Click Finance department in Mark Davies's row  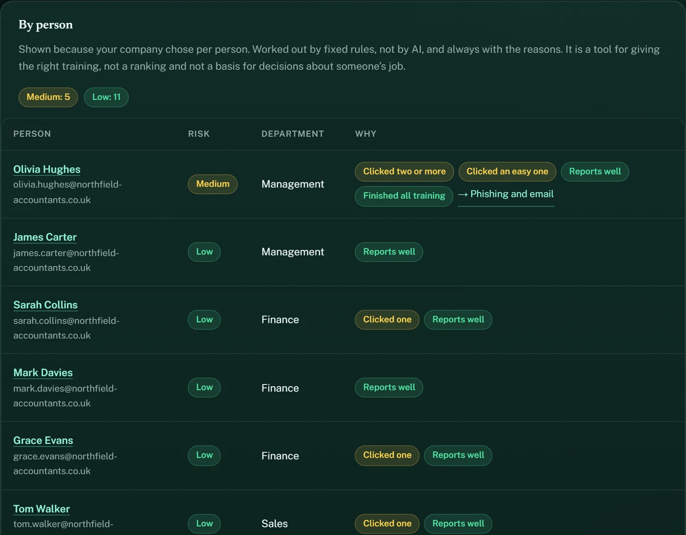pos(280,388)
